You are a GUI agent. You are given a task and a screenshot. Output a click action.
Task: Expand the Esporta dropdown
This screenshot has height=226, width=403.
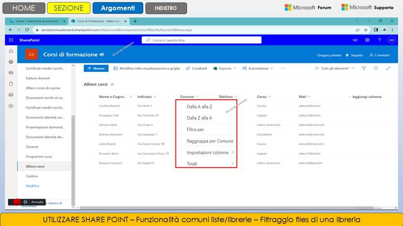tap(235, 68)
